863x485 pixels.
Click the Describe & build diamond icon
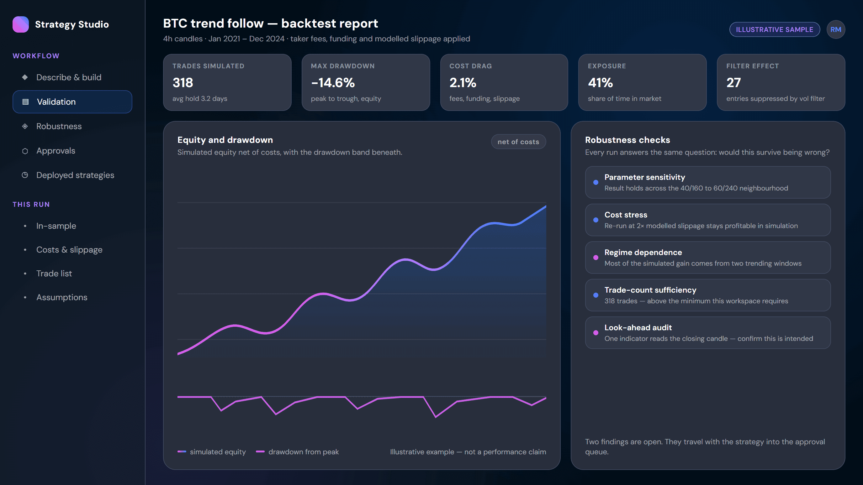click(x=25, y=77)
